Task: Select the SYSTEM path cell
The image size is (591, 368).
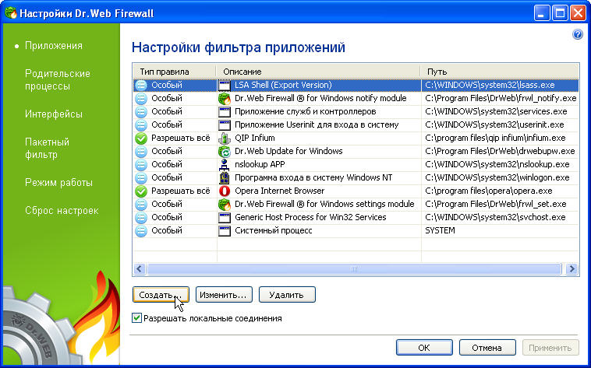Action: tap(440, 230)
